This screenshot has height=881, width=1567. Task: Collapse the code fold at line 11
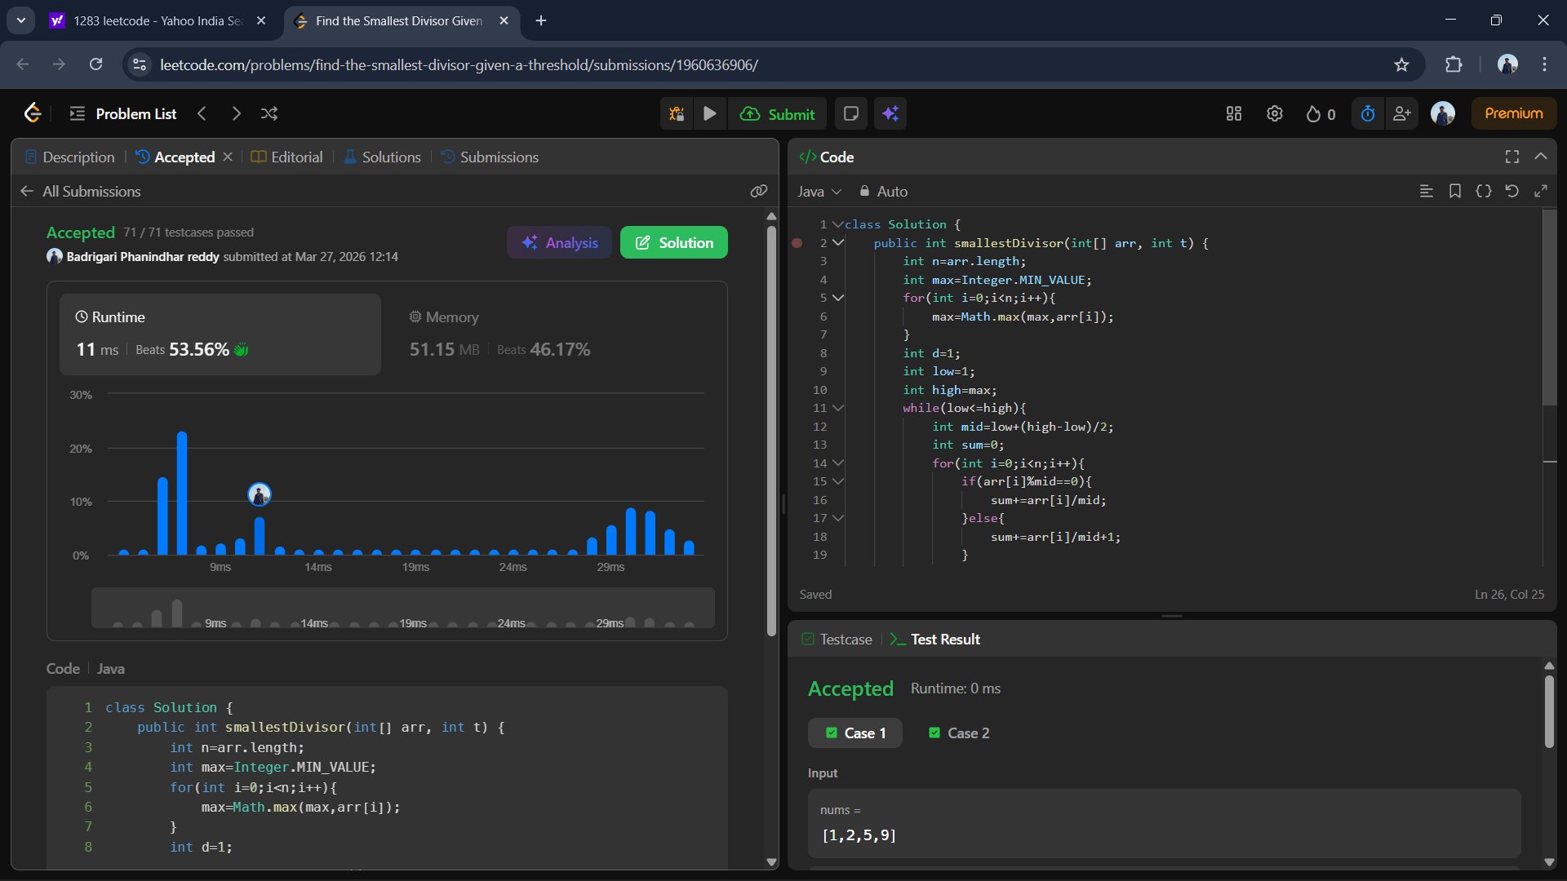click(x=838, y=408)
